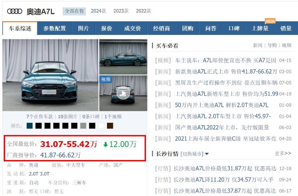Play the rear-view car video

tap(123, 93)
